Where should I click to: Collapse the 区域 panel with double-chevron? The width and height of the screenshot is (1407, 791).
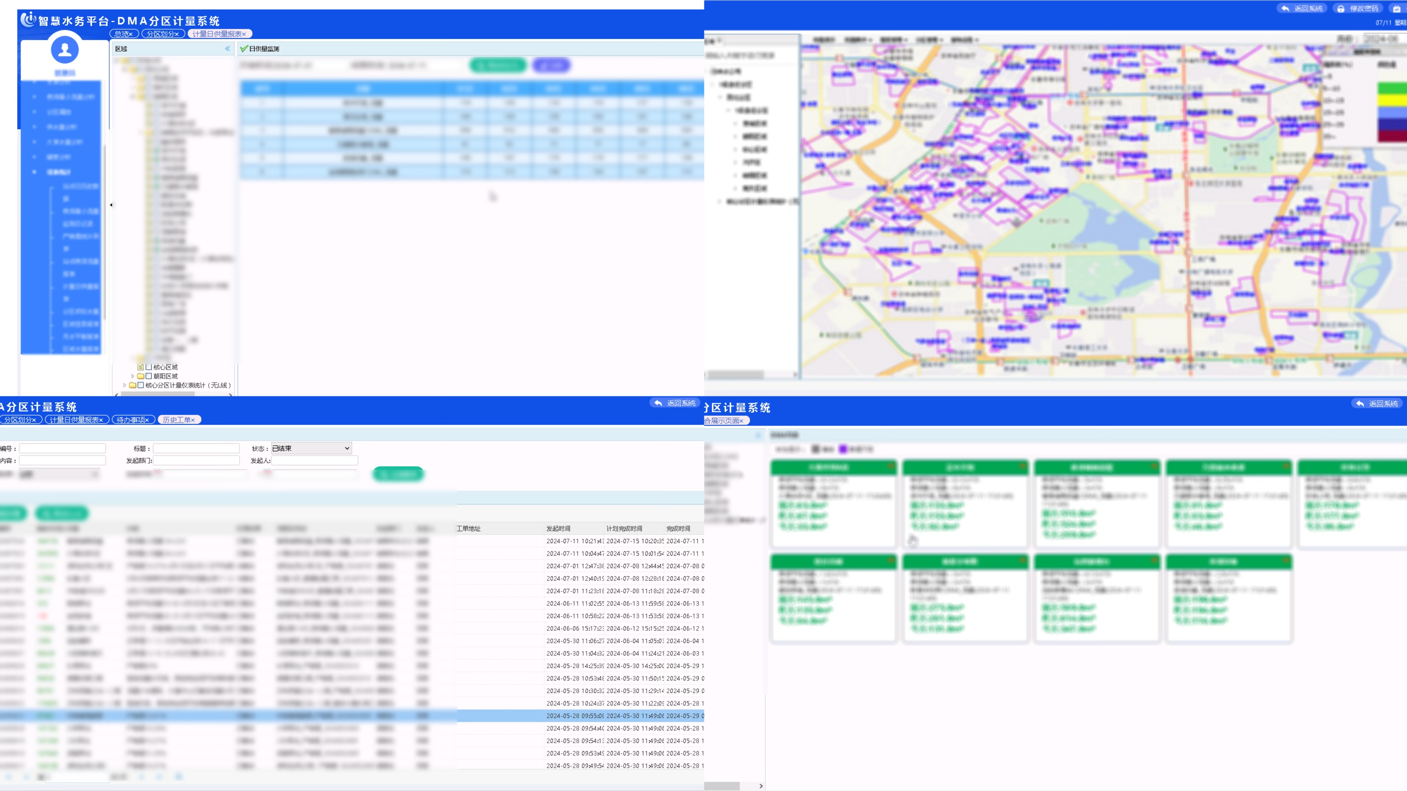point(227,49)
